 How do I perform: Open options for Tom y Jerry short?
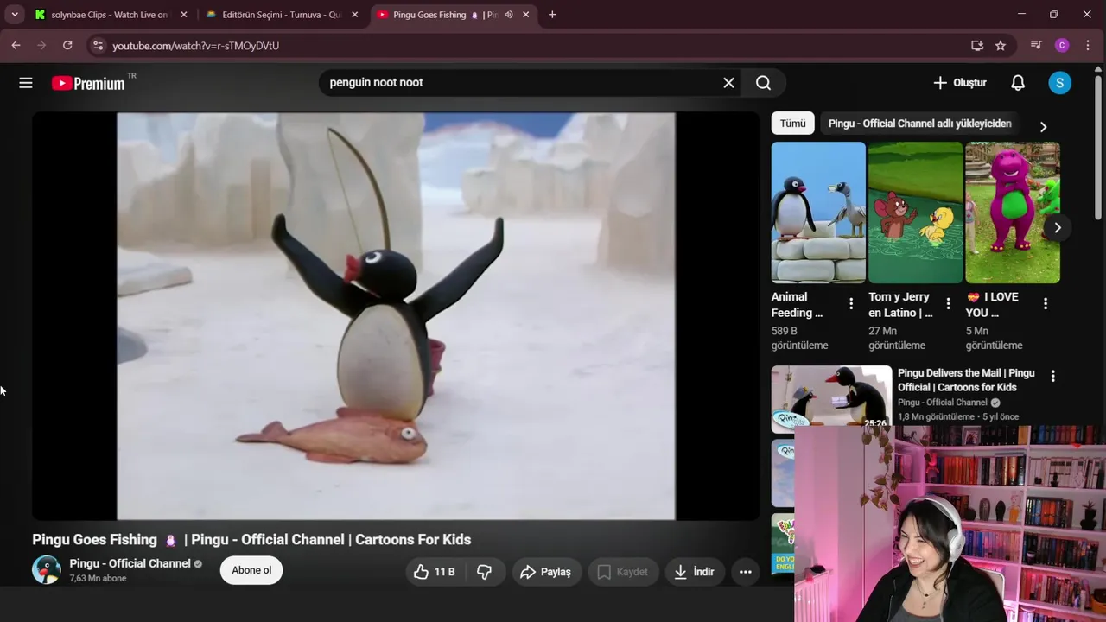(x=948, y=304)
